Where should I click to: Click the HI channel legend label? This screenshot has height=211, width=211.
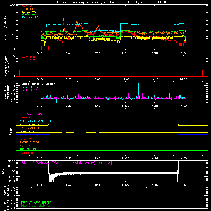pyautogui.click(x=28, y=60)
